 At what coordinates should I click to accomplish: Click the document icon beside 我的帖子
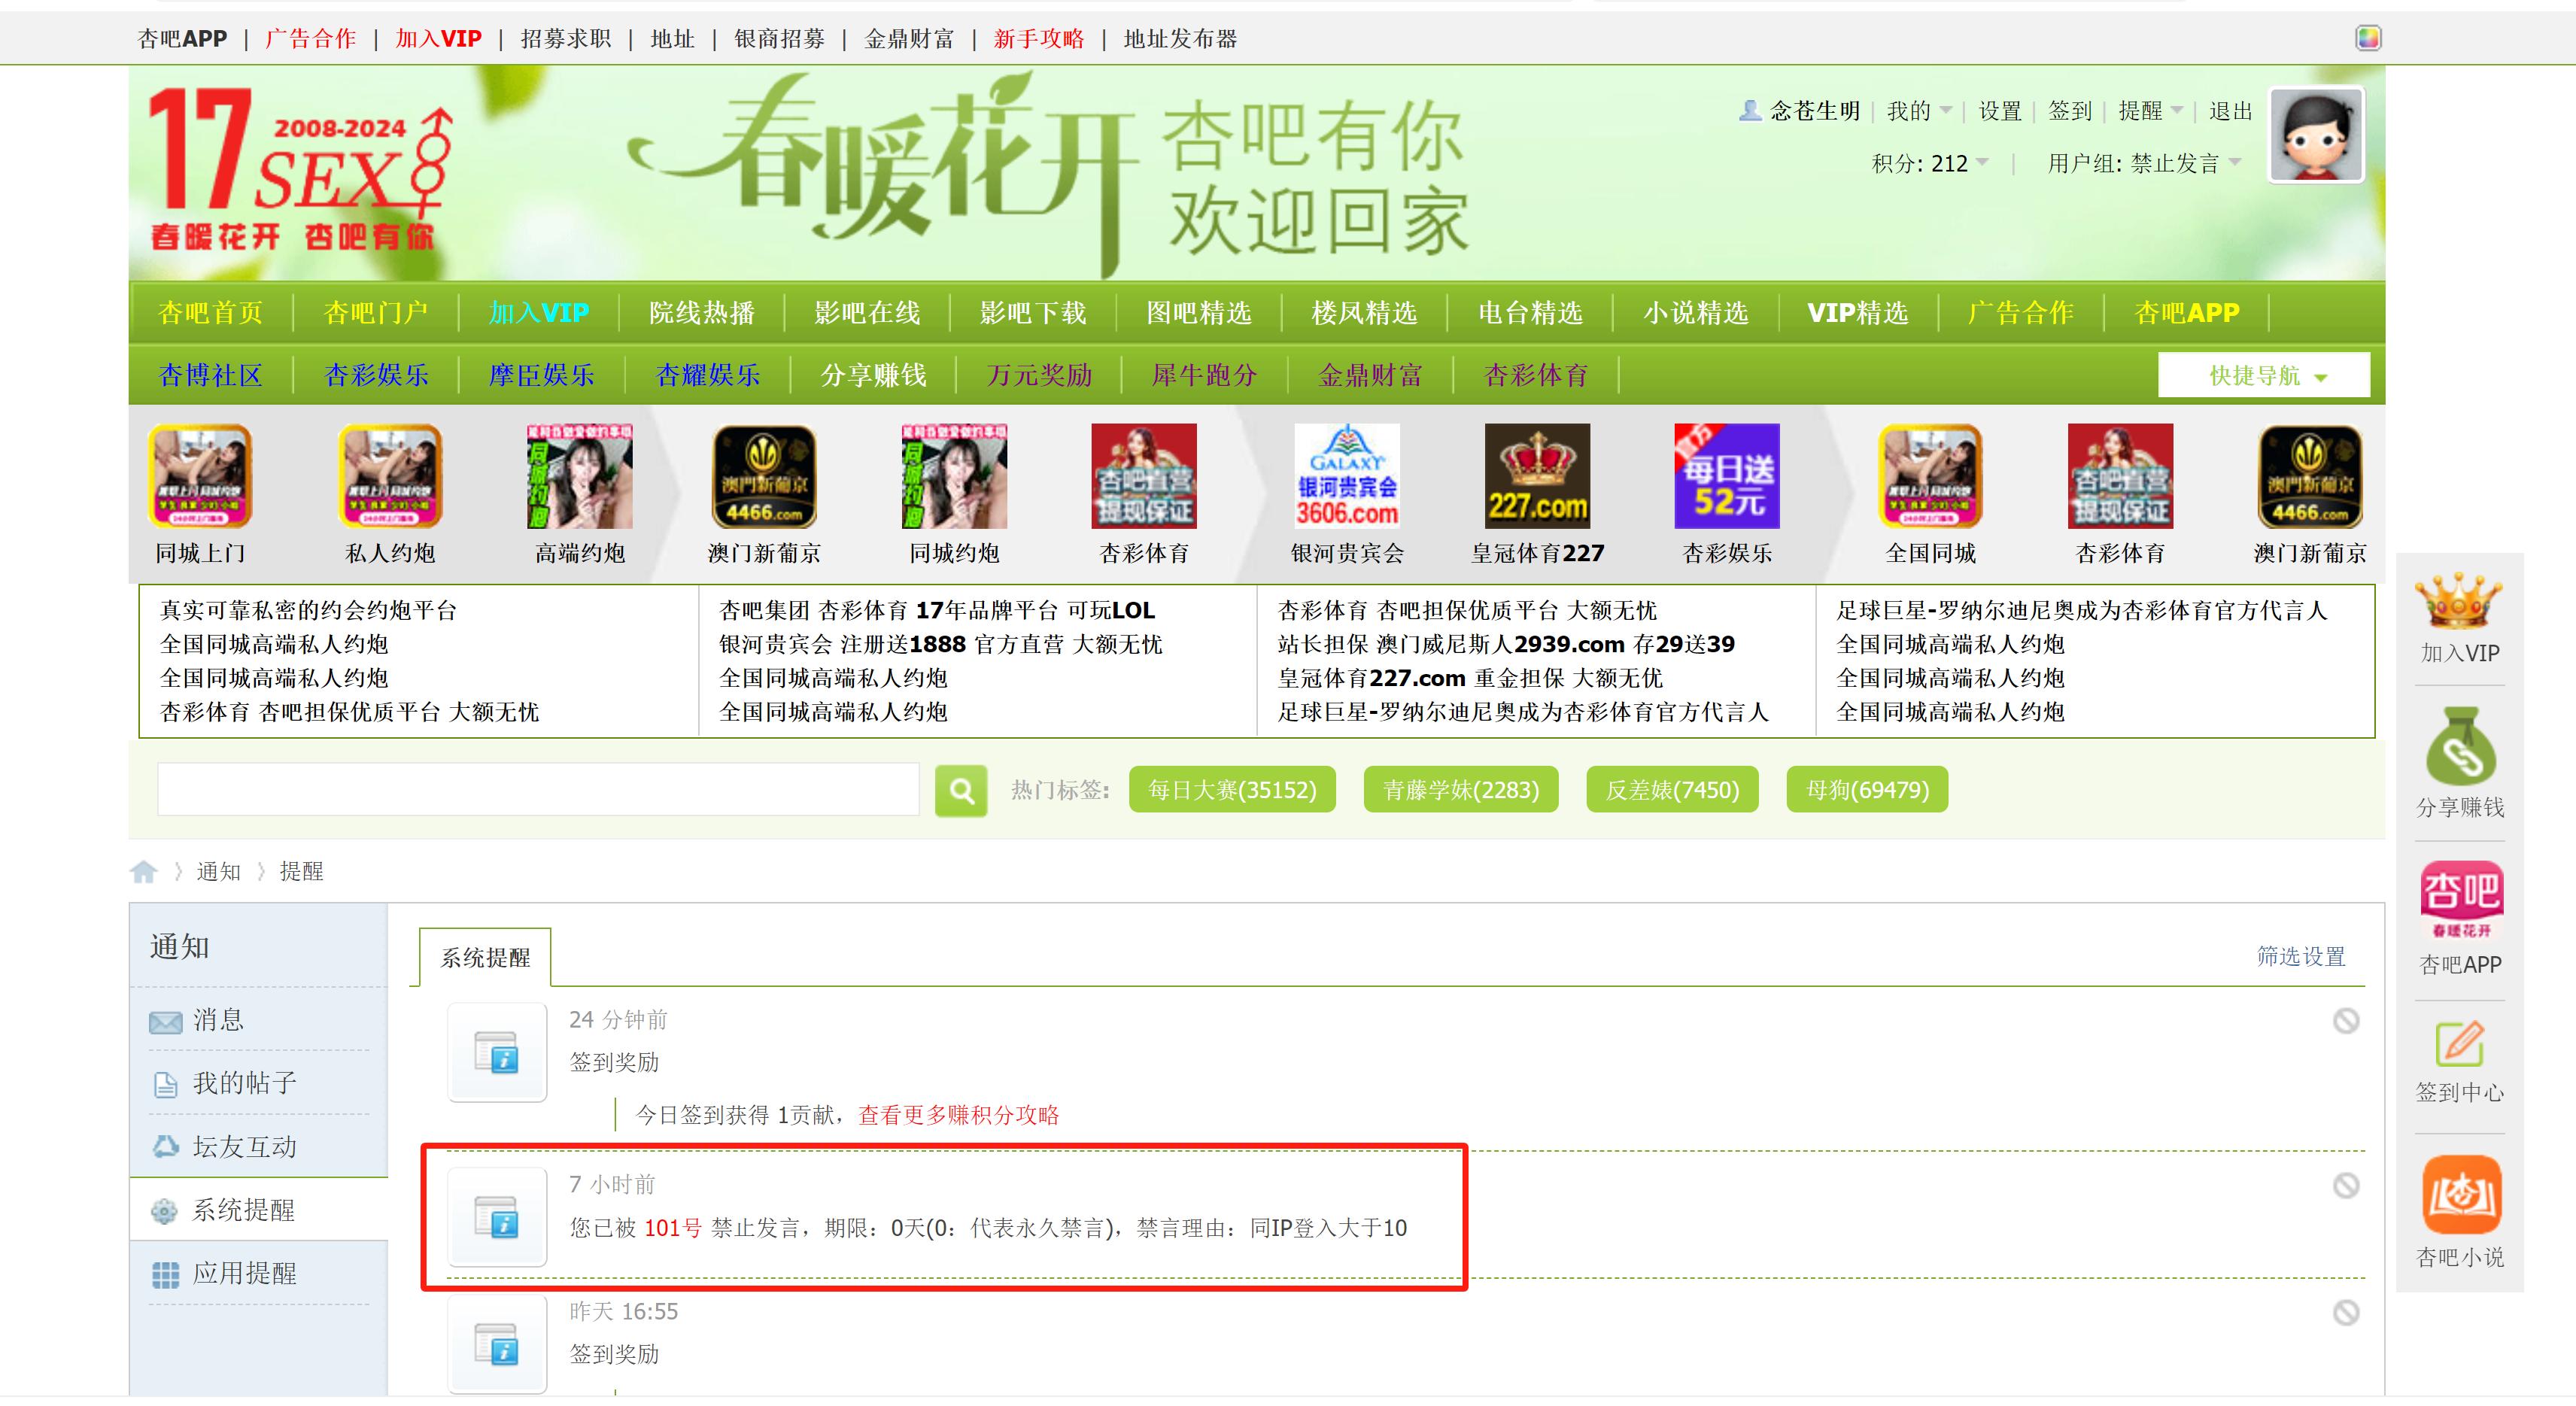click(165, 1084)
